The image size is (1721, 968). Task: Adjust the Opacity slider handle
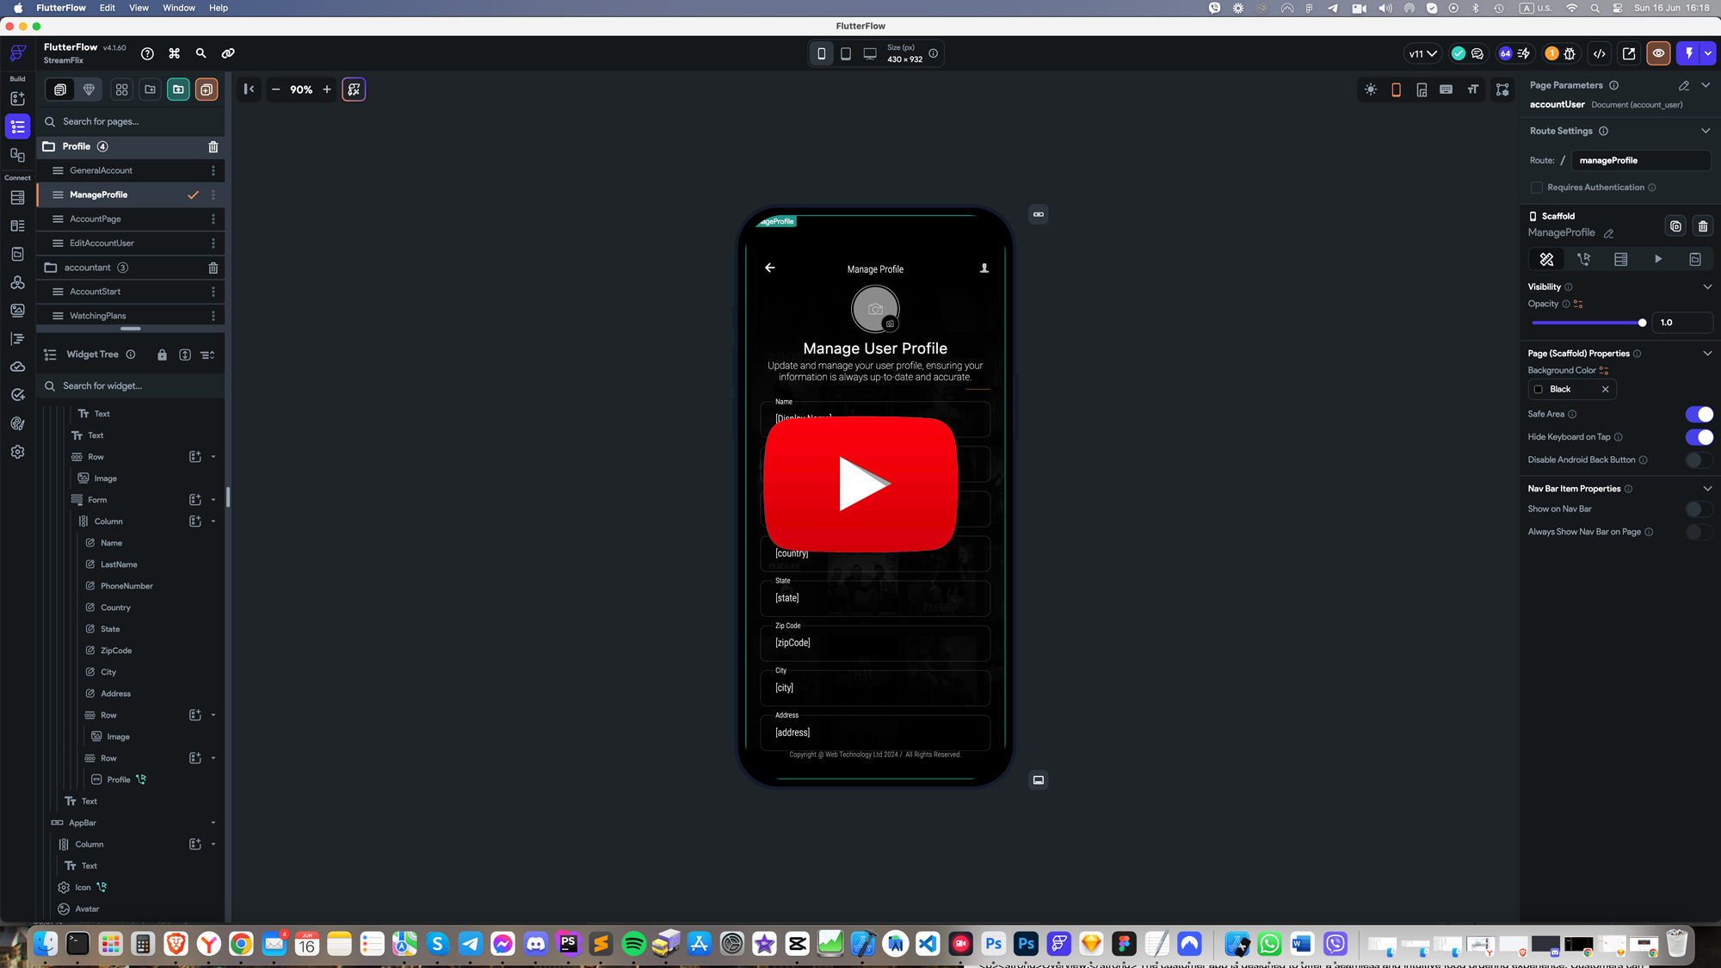click(x=1642, y=323)
